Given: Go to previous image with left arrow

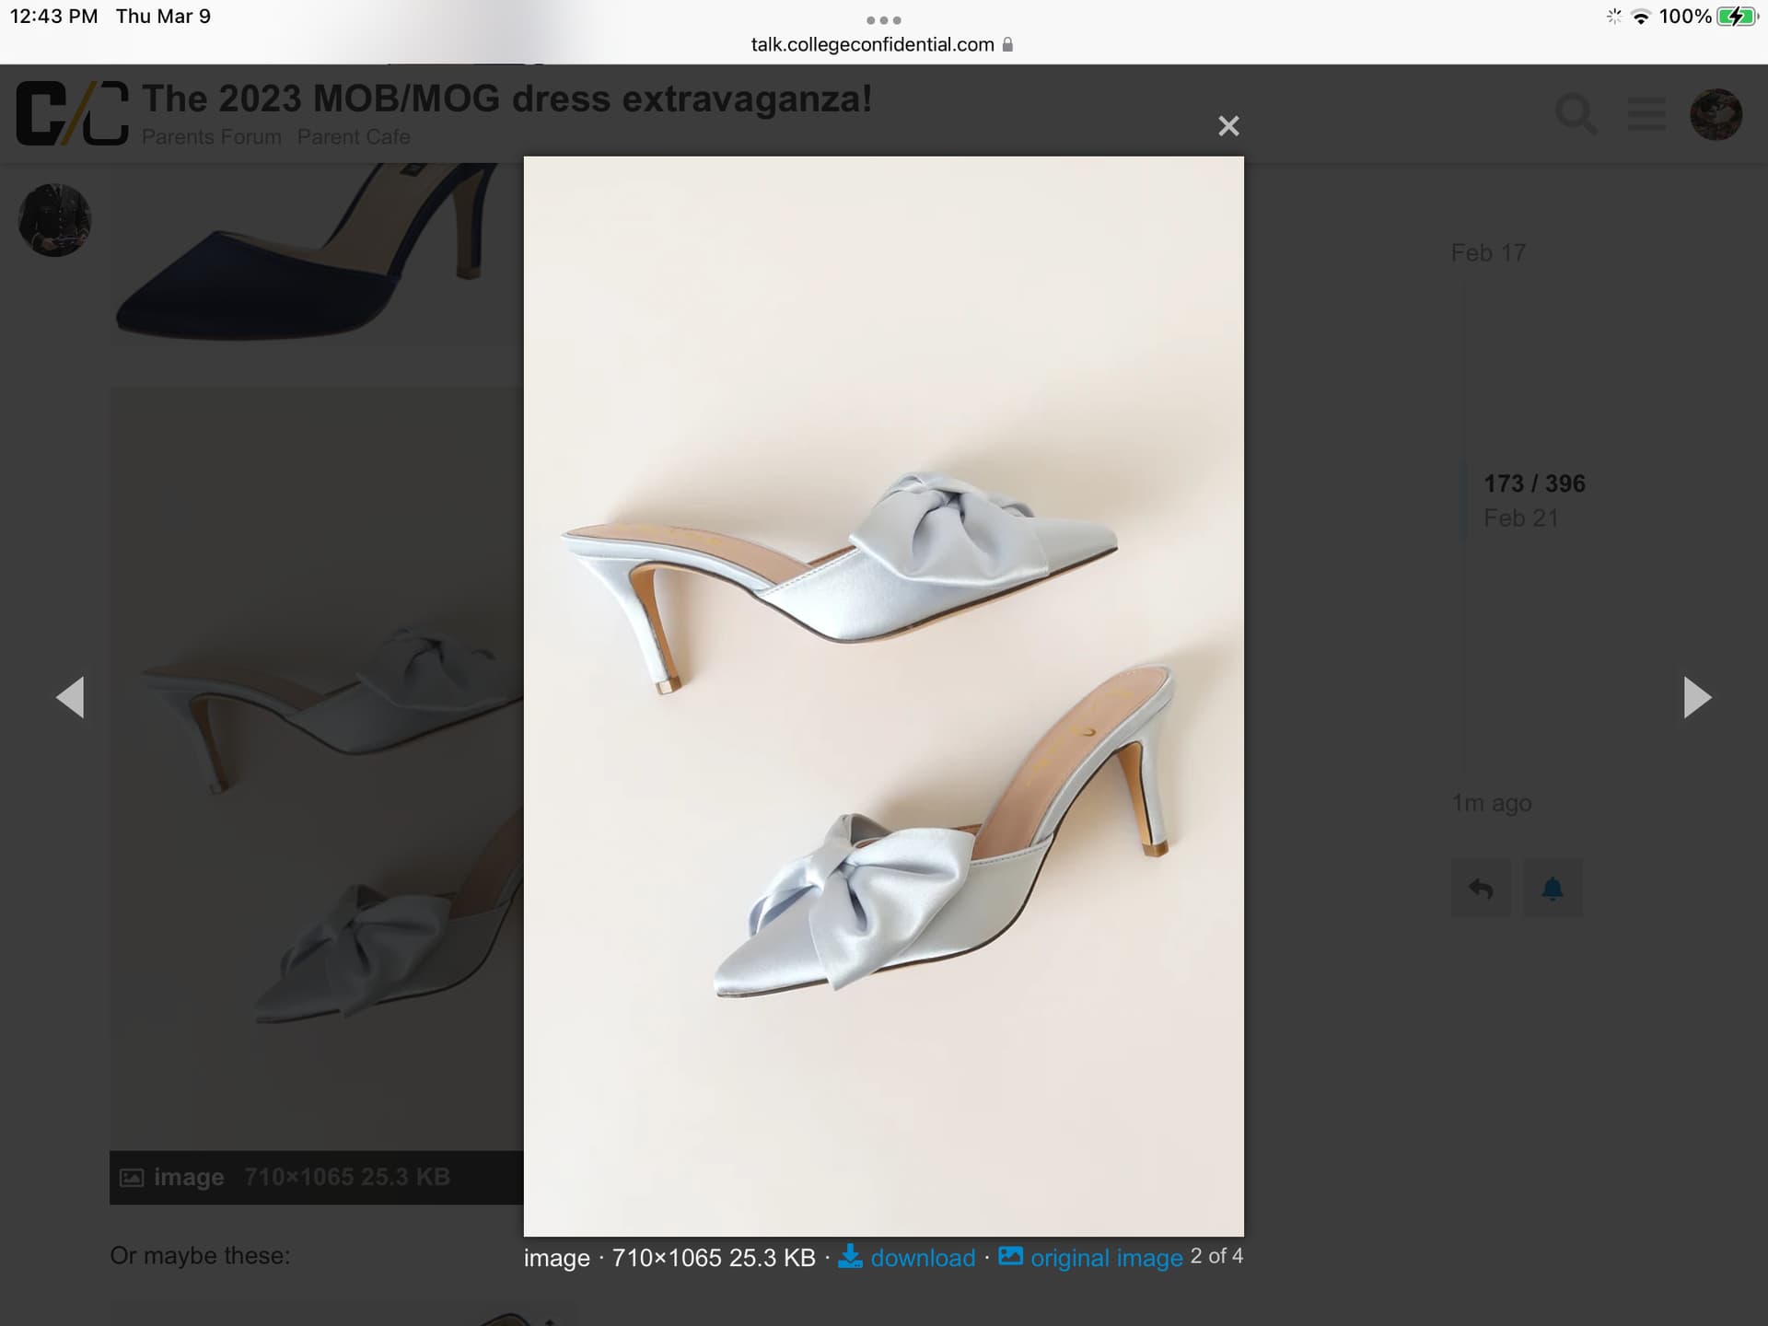Looking at the screenshot, I should [x=71, y=697].
